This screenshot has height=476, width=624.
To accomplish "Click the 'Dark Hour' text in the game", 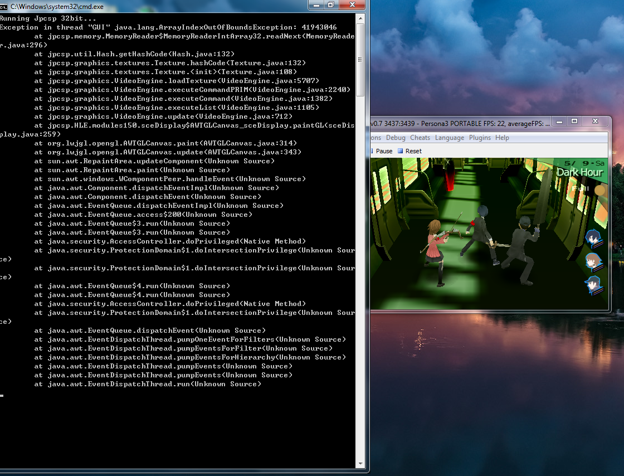I will click(x=580, y=172).
